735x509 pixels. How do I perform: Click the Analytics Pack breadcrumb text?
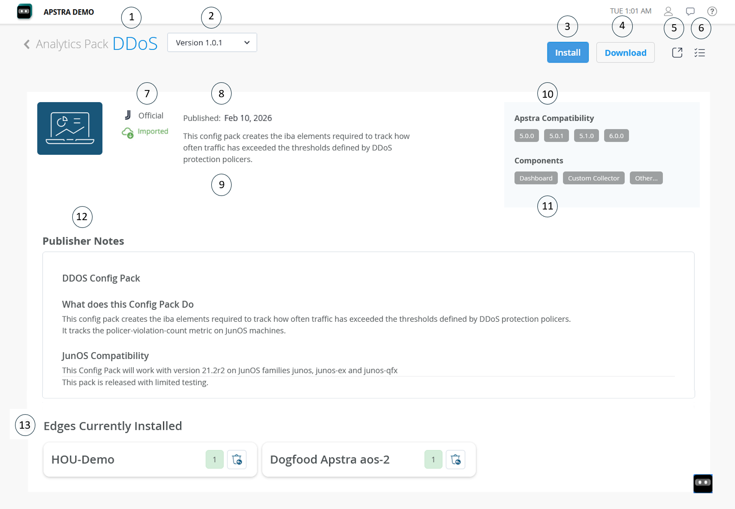pos(72,44)
